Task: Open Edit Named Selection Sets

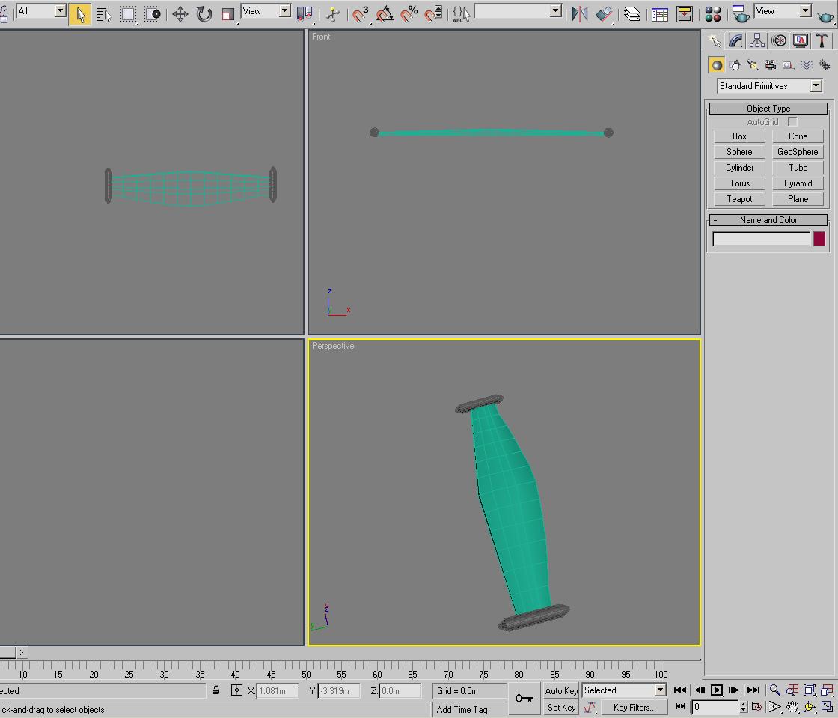Action: [461, 14]
